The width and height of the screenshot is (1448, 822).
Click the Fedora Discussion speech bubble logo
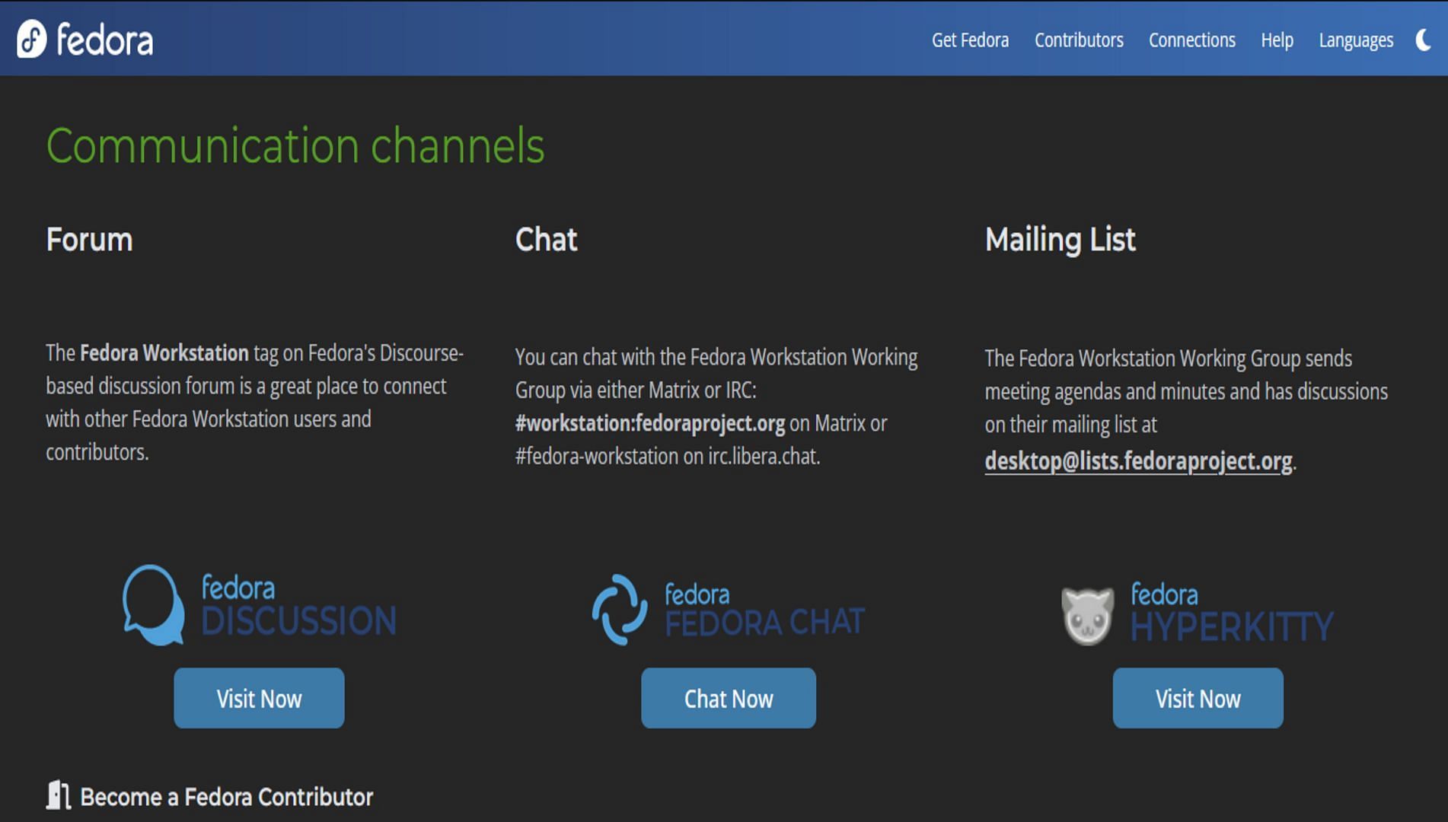[x=153, y=605]
